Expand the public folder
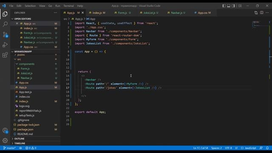 pyautogui.click(x=21, y=55)
